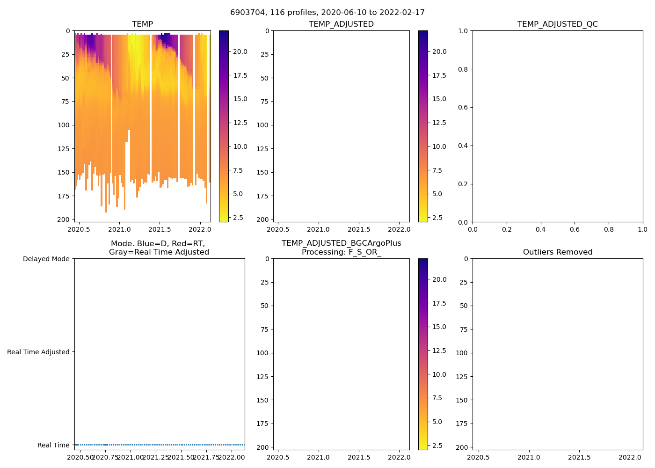Click the TEMP_ADJUSTED_QC plot title
Viewport: 655px width, 468px height.
tap(557, 24)
